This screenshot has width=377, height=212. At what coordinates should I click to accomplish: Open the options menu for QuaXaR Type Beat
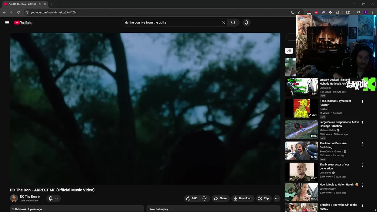(x=363, y=102)
